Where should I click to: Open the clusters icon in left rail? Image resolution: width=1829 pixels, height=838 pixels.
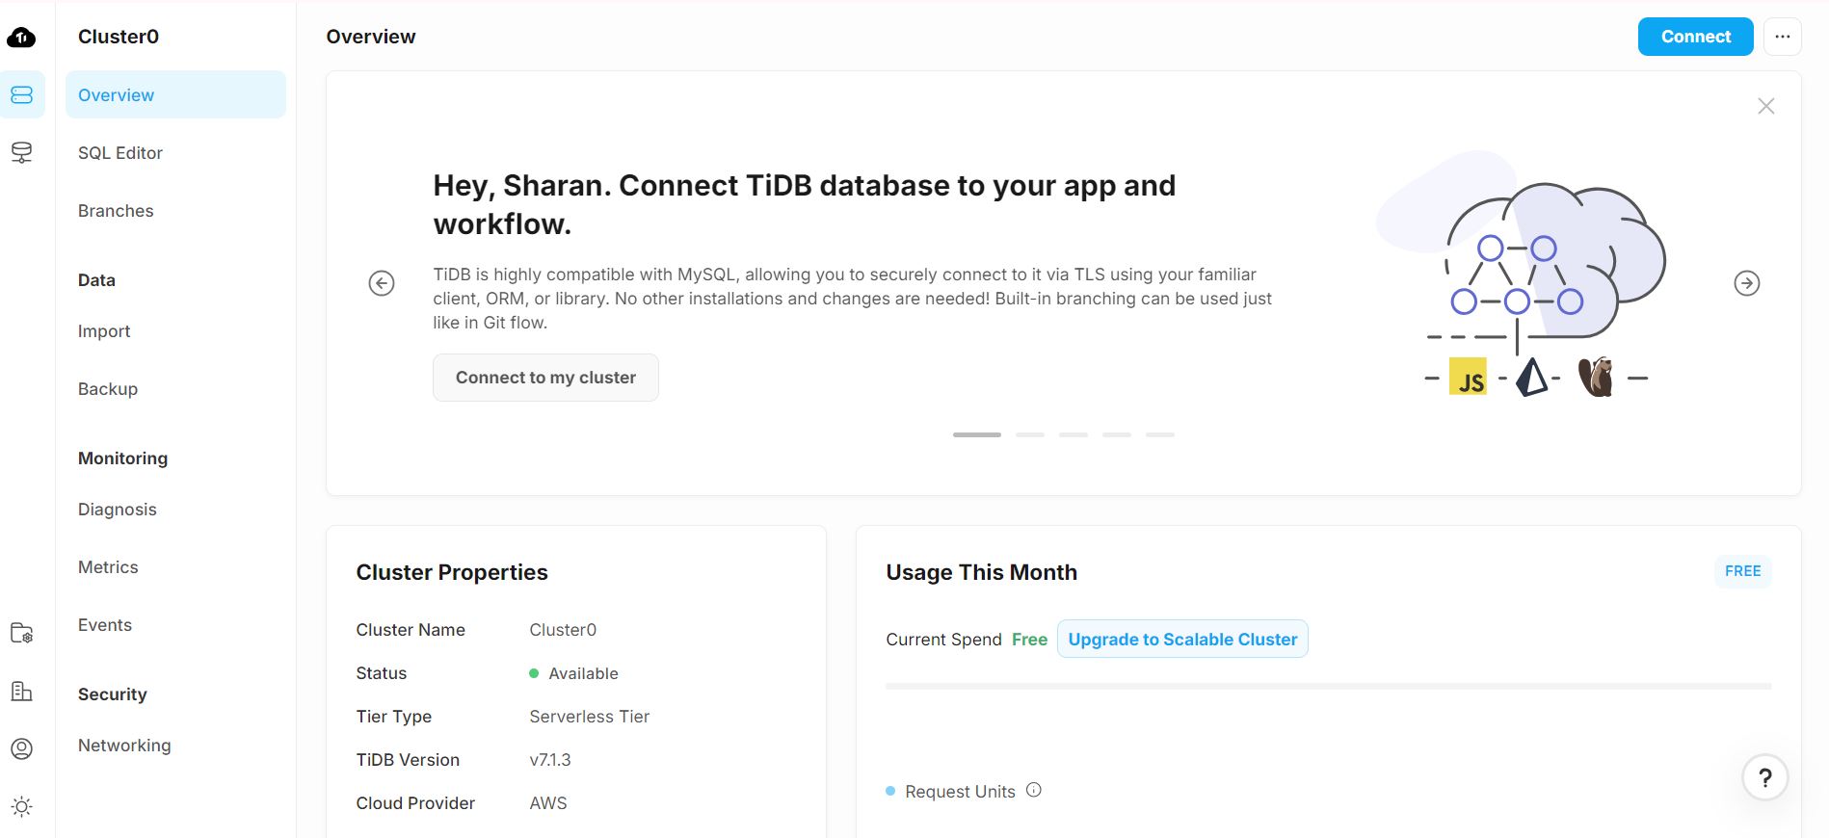21,94
